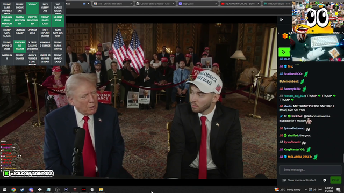
Task: Switch to the Counter-Strike 2 History tab
Action: 155,4
